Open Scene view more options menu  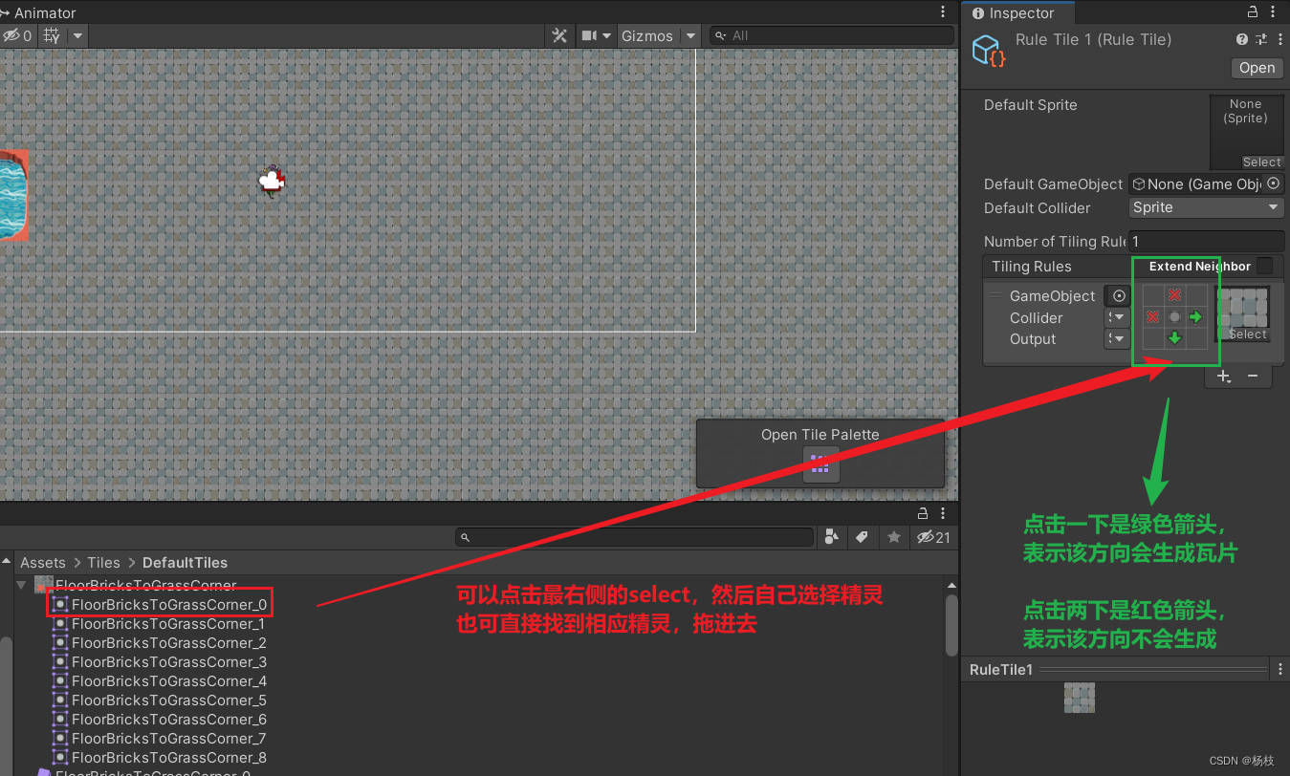944,12
